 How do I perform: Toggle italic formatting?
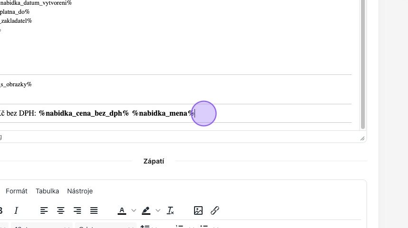pyautogui.click(x=16, y=210)
